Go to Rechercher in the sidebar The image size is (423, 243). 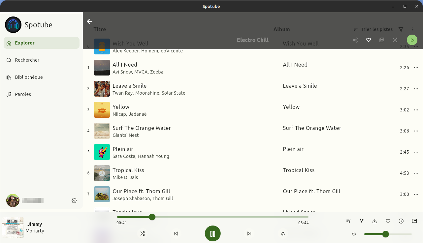click(x=27, y=60)
